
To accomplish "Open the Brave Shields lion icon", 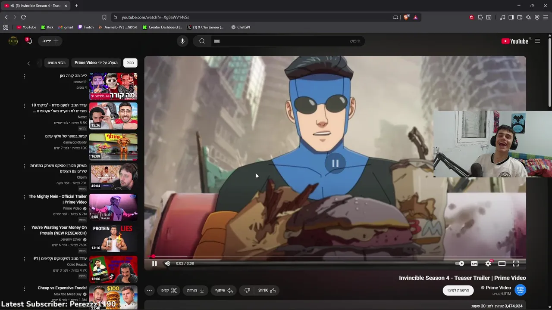I will point(406,17).
